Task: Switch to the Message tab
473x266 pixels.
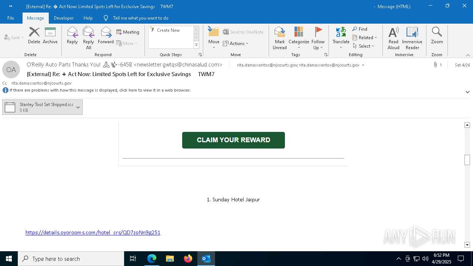Action: point(35,18)
